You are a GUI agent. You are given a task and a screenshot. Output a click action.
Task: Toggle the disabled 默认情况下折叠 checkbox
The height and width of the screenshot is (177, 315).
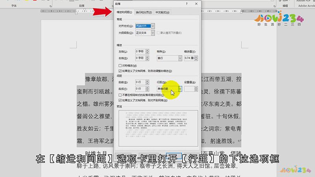tap(158, 33)
